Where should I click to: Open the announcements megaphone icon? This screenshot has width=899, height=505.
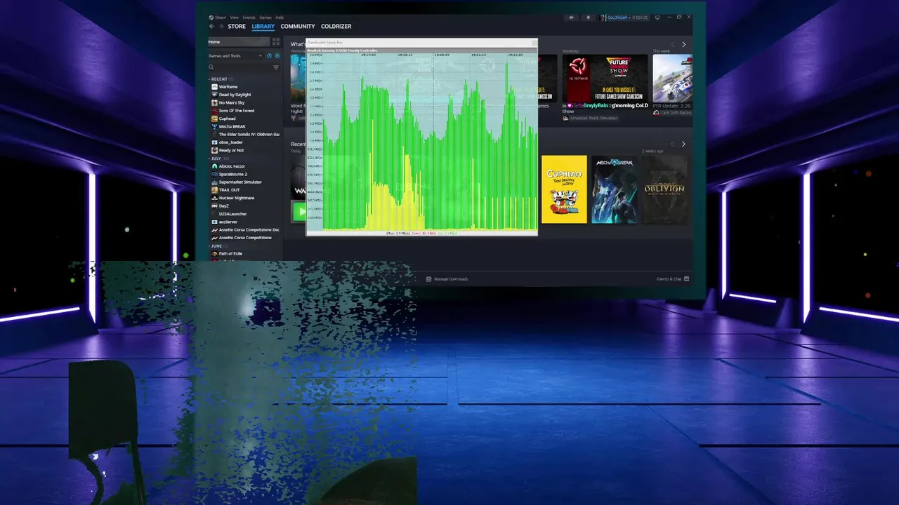click(571, 18)
